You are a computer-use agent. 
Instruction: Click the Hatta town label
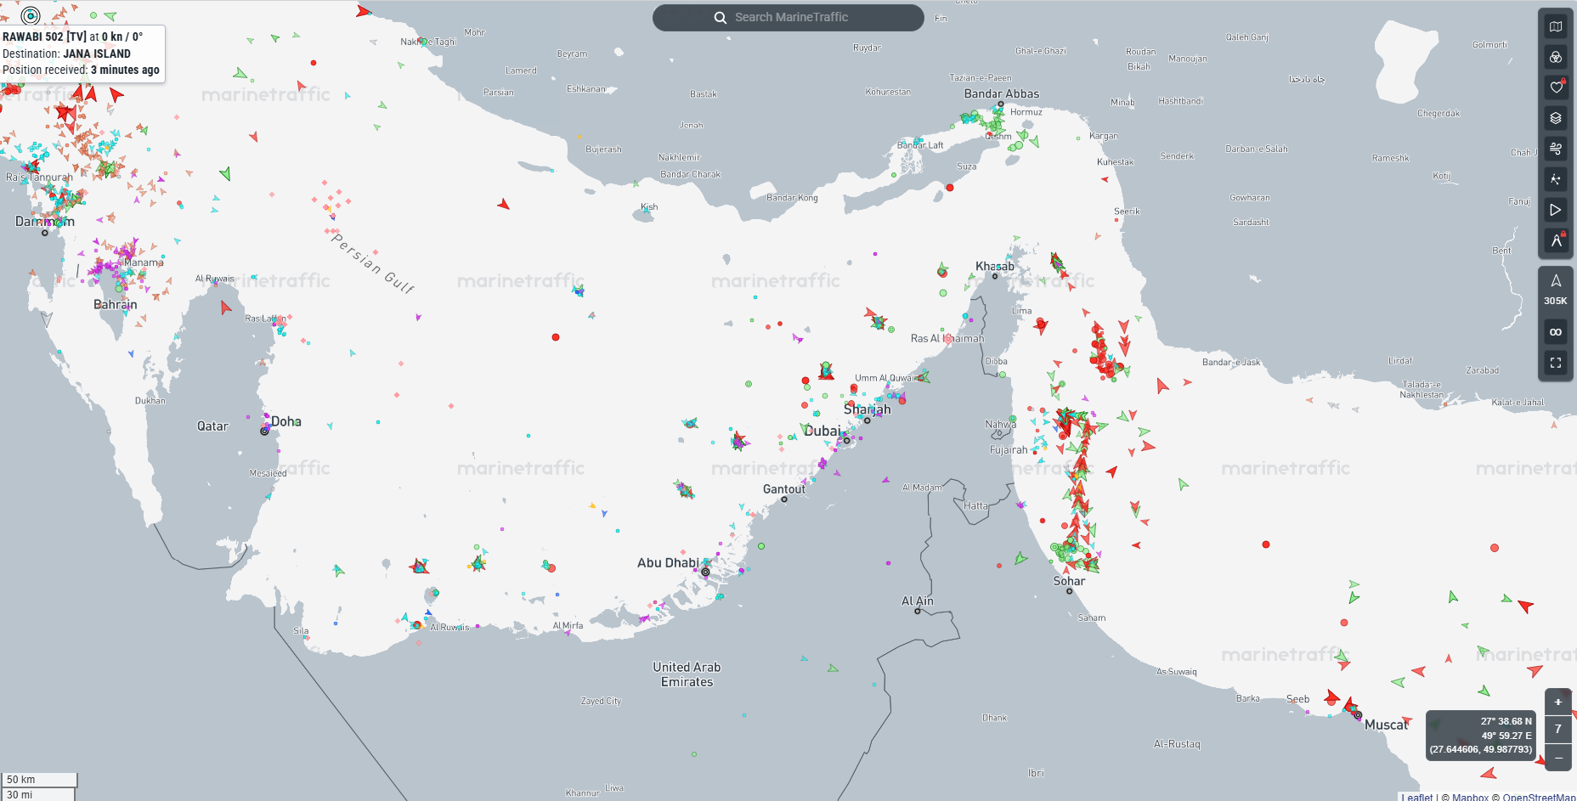[975, 505]
